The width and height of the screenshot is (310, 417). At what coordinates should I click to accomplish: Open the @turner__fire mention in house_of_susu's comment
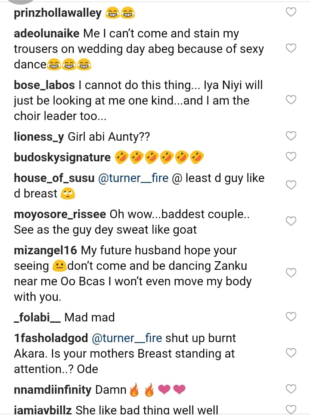[133, 178]
